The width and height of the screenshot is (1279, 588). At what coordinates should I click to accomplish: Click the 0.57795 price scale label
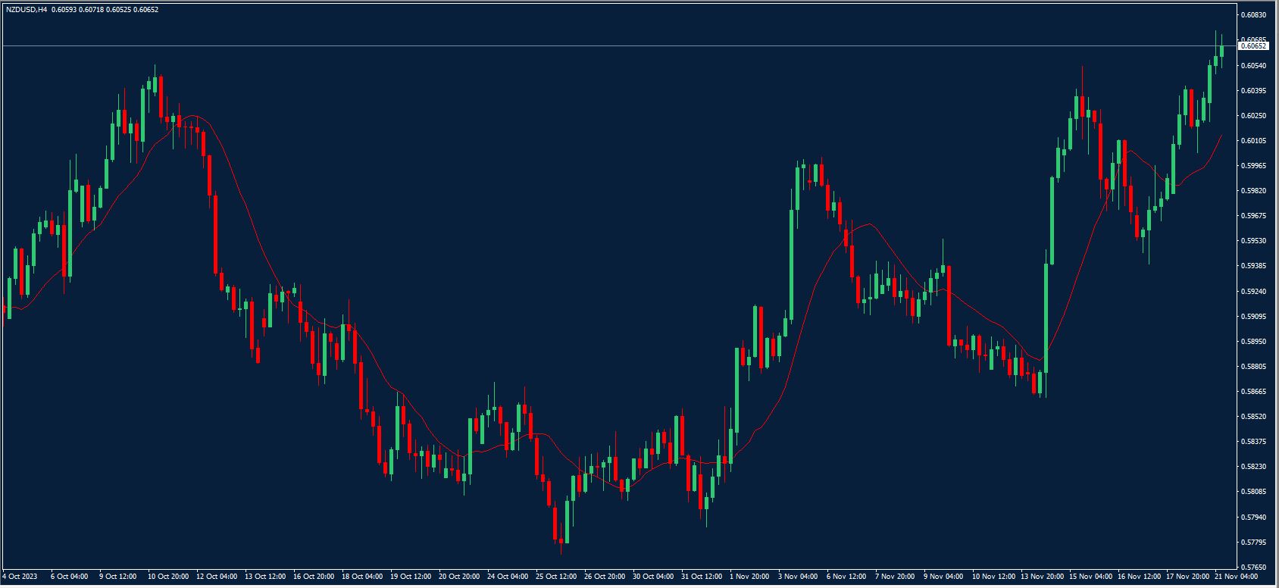[1255, 543]
